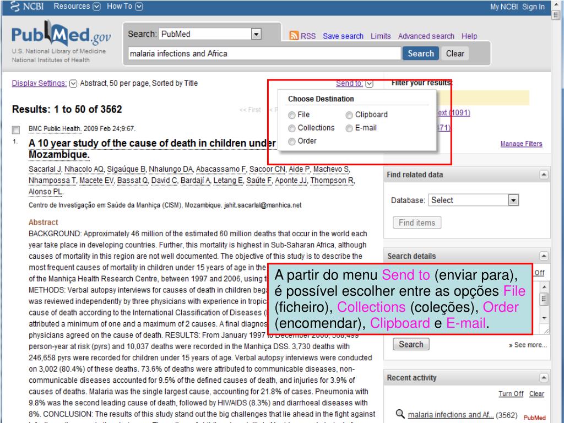Click author Bassat Q

pyautogui.click(x=132, y=180)
